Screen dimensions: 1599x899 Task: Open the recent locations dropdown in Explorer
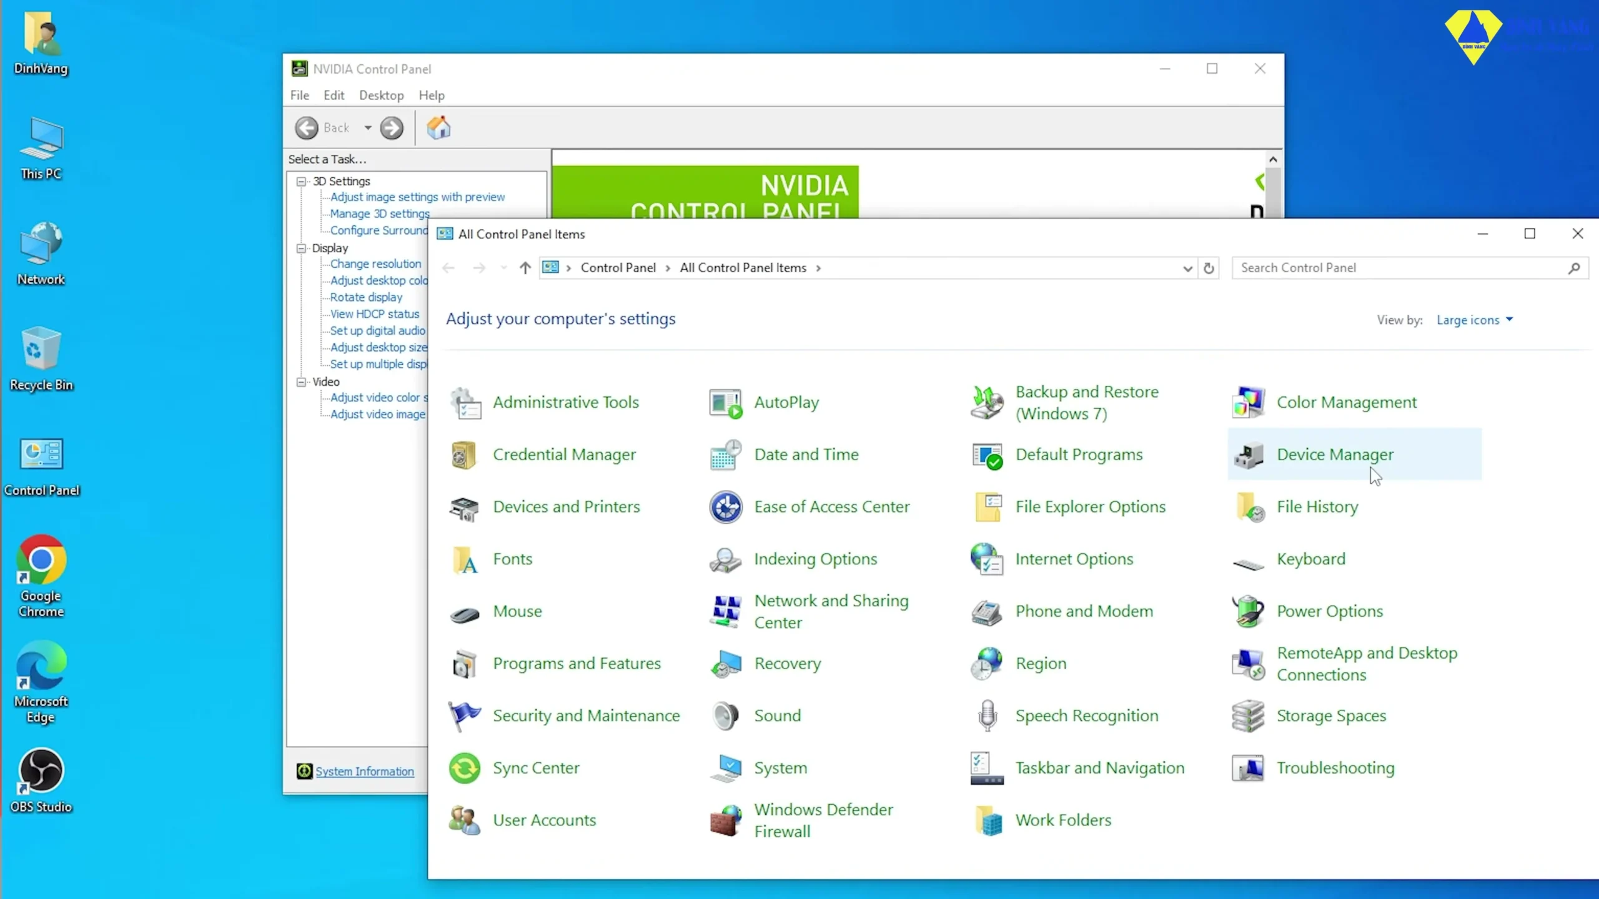pos(503,268)
